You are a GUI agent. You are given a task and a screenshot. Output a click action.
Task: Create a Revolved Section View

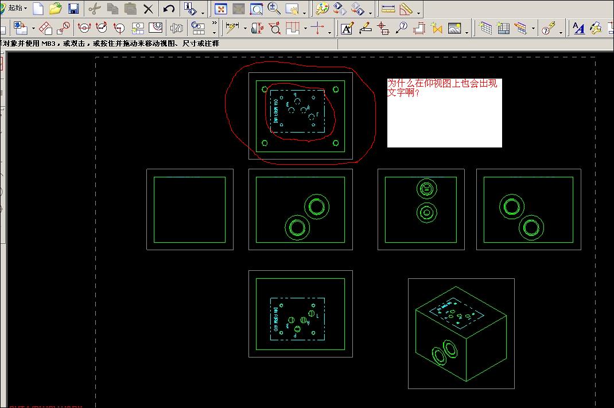coord(119,28)
